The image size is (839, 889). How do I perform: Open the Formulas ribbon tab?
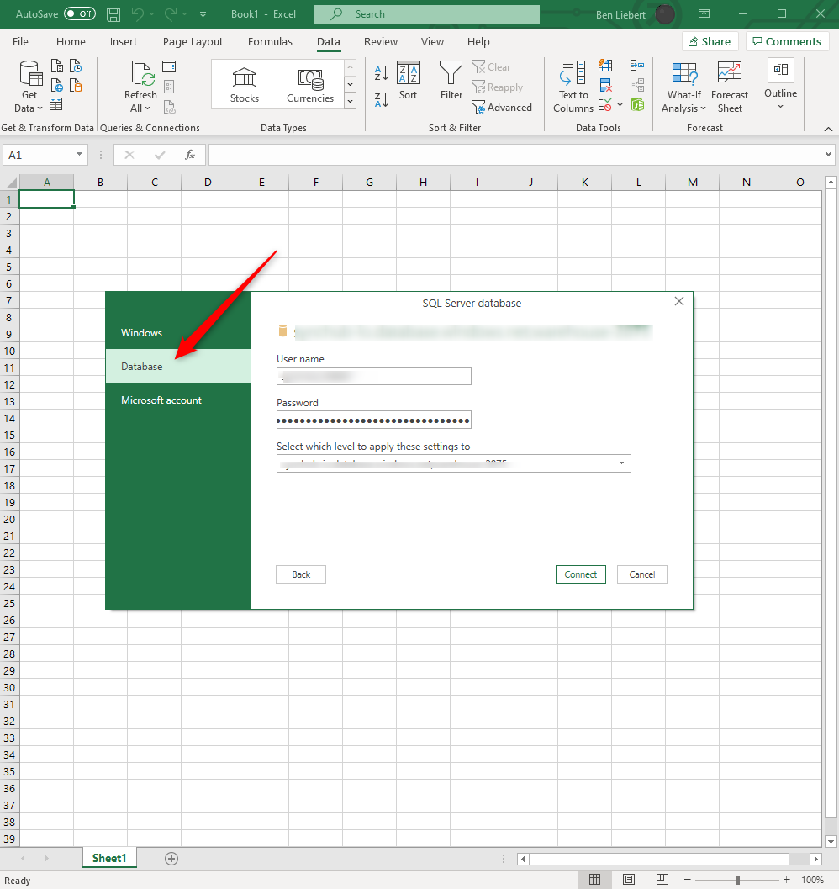click(x=270, y=42)
